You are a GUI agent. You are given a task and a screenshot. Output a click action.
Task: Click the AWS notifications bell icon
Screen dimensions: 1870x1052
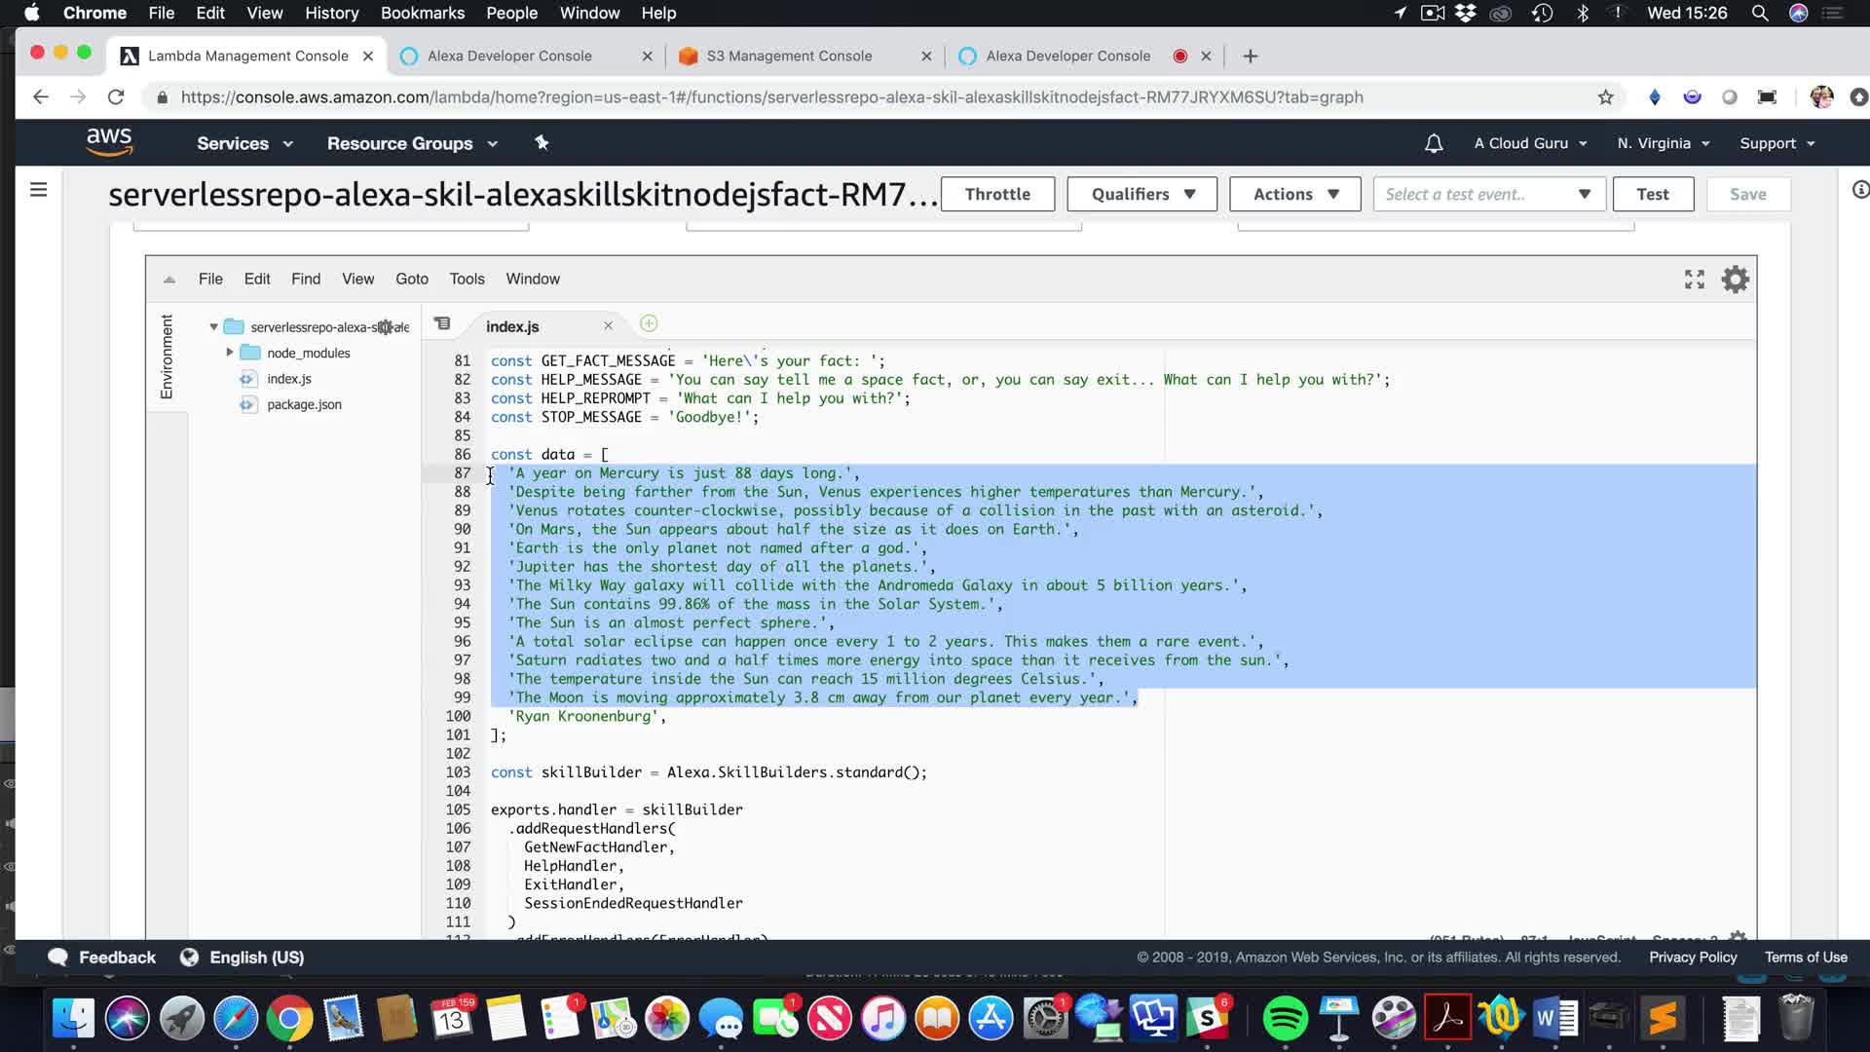tap(1433, 143)
